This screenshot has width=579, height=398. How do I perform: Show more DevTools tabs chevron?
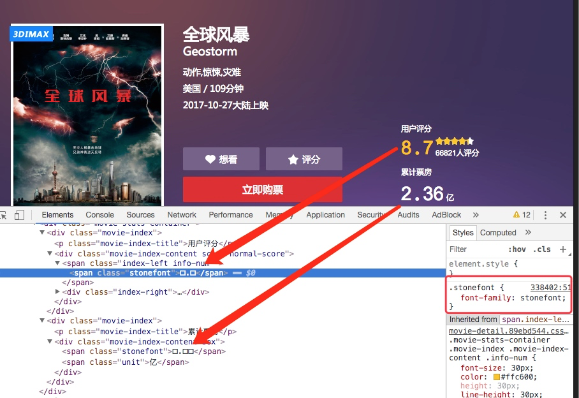pos(476,215)
